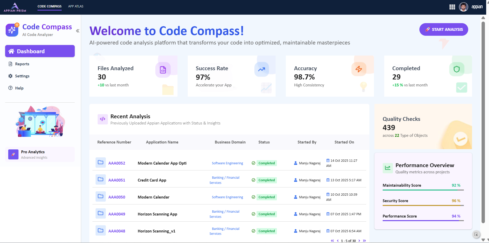Open the Pro Analytics card

(40, 155)
